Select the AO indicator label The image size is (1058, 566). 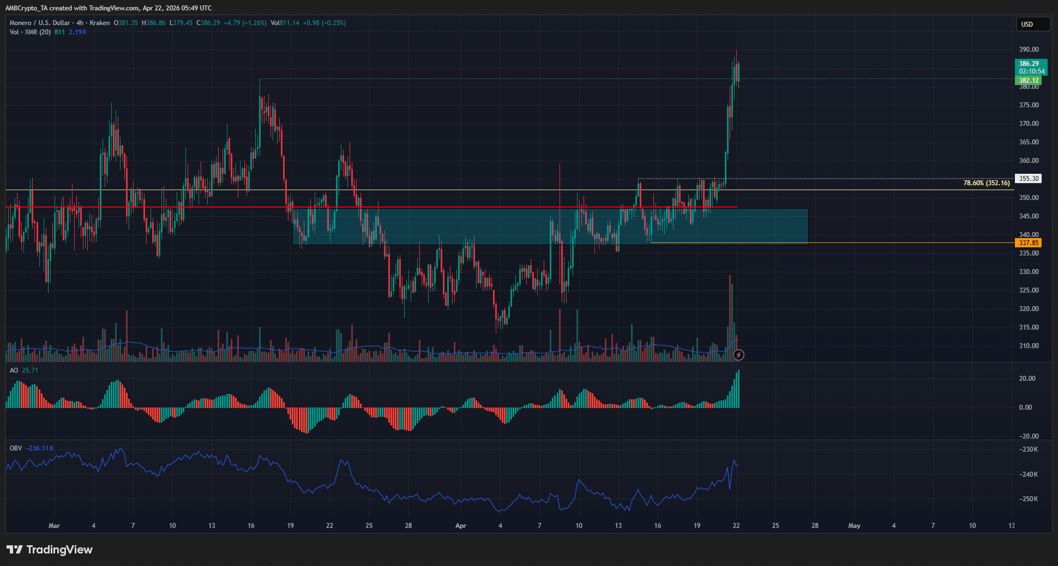point(14,370)
